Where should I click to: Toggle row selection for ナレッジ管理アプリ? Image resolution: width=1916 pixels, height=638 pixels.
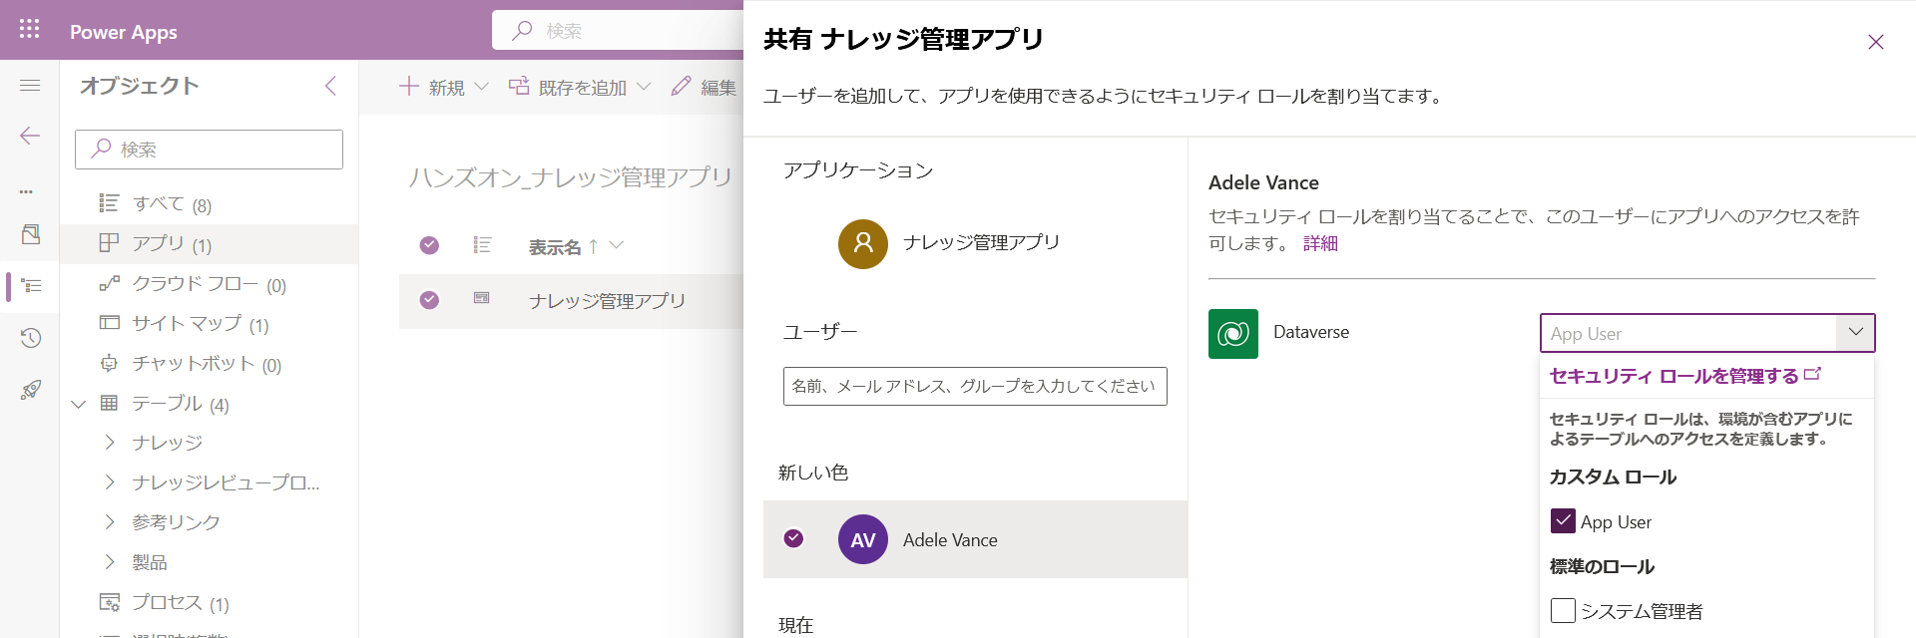[429, 300]
